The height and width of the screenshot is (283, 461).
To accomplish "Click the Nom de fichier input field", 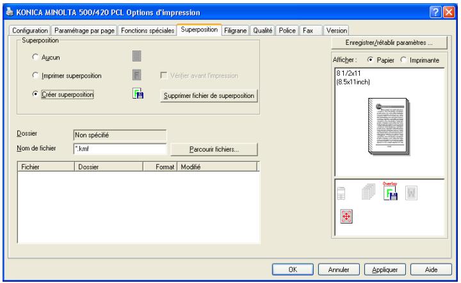I will [x=120, y=149].
